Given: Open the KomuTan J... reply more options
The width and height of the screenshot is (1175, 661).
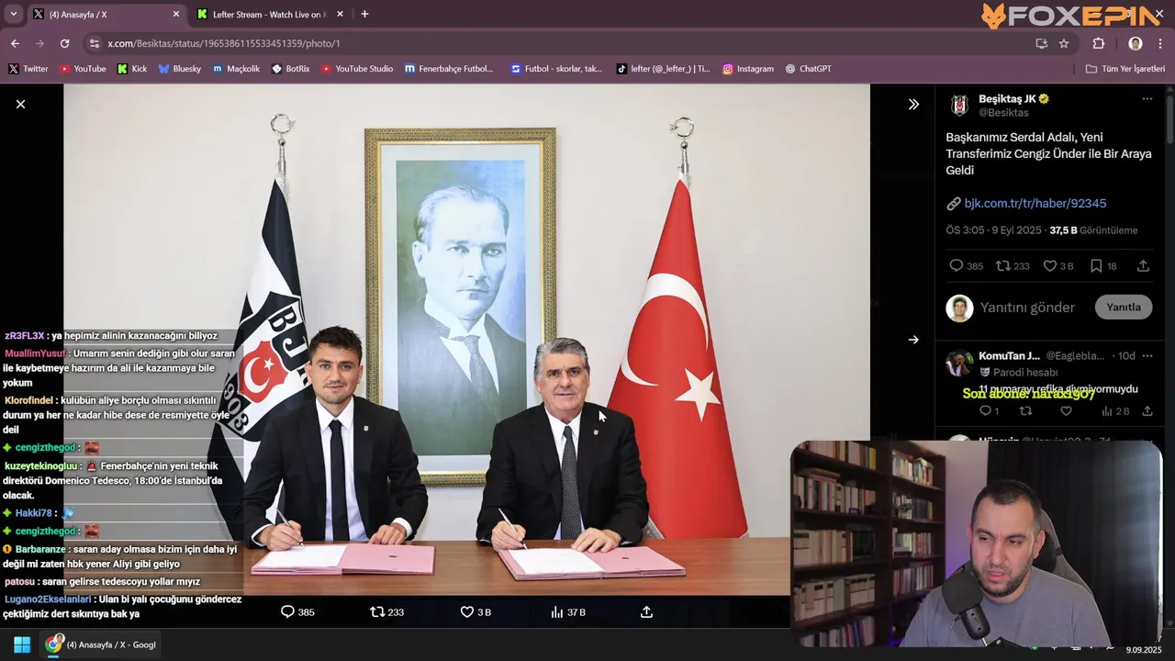Looking at the screenshot, I should click(x=1147, y=356).
